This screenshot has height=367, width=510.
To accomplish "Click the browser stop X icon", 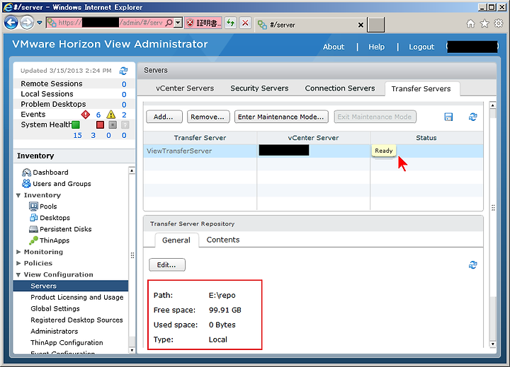I will coord(245,23).
